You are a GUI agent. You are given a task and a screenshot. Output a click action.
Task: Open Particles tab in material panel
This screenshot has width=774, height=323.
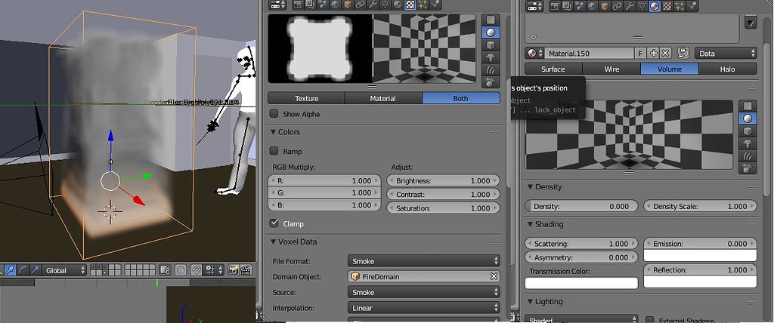coord(680,6)
